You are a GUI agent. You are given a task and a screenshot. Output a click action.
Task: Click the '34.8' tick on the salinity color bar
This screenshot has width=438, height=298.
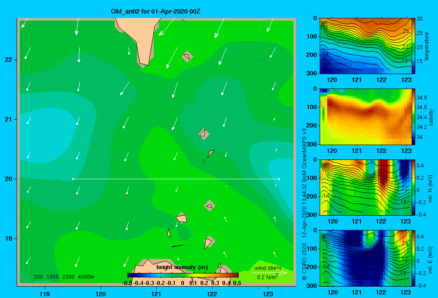[421, 98]
